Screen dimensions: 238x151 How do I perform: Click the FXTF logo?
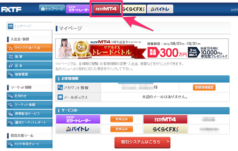click(11, 9)
